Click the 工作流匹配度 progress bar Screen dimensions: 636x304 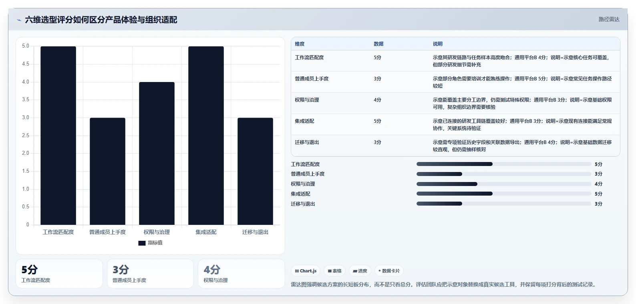tap(504, 164)
